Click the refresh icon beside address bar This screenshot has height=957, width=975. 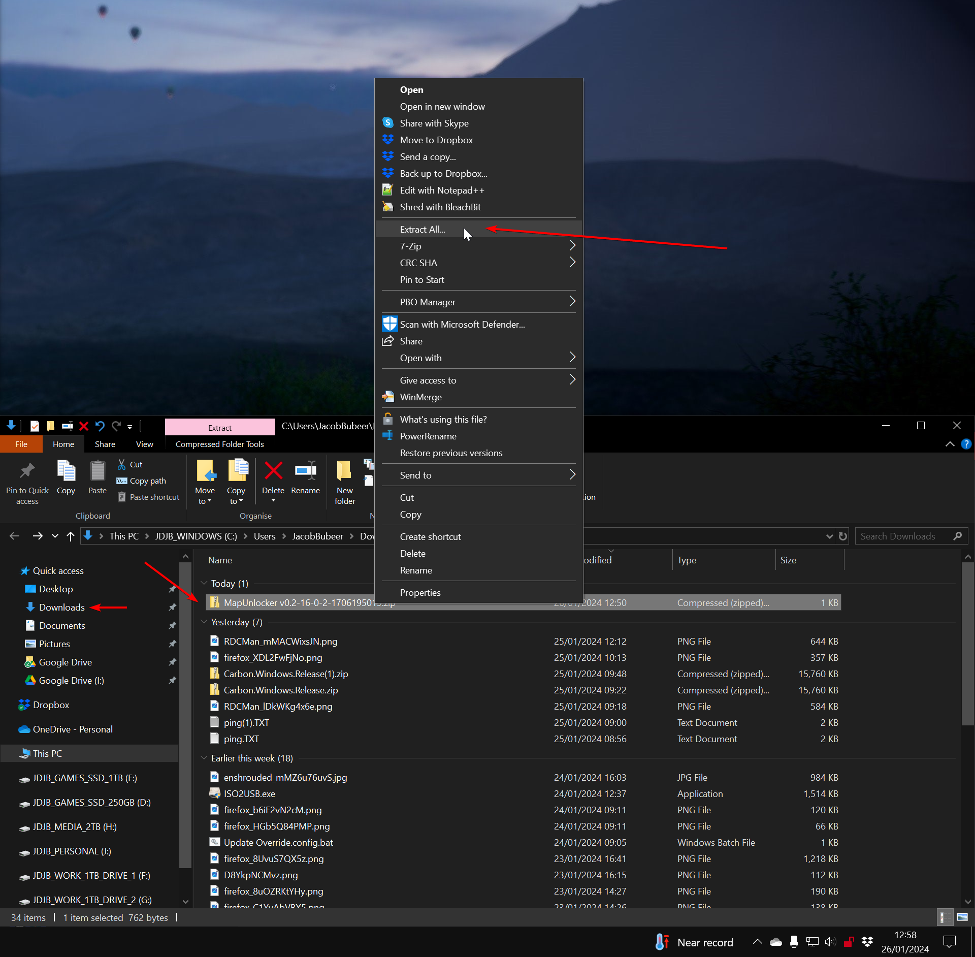coord(843,536)
